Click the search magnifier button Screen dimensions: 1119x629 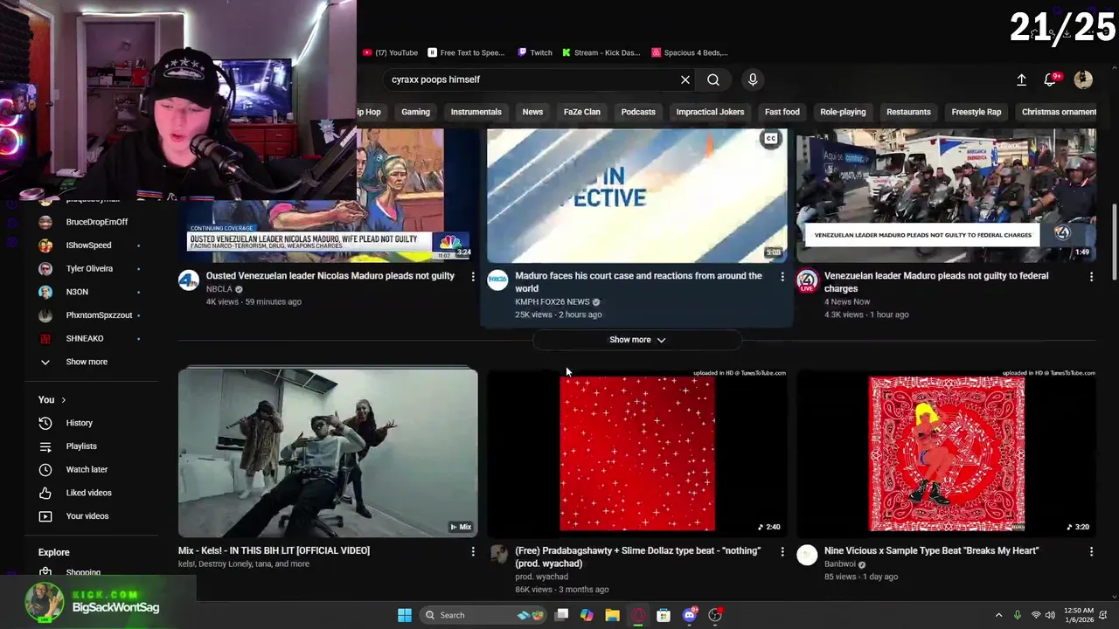pyautogui.click(x=713, y=79)
